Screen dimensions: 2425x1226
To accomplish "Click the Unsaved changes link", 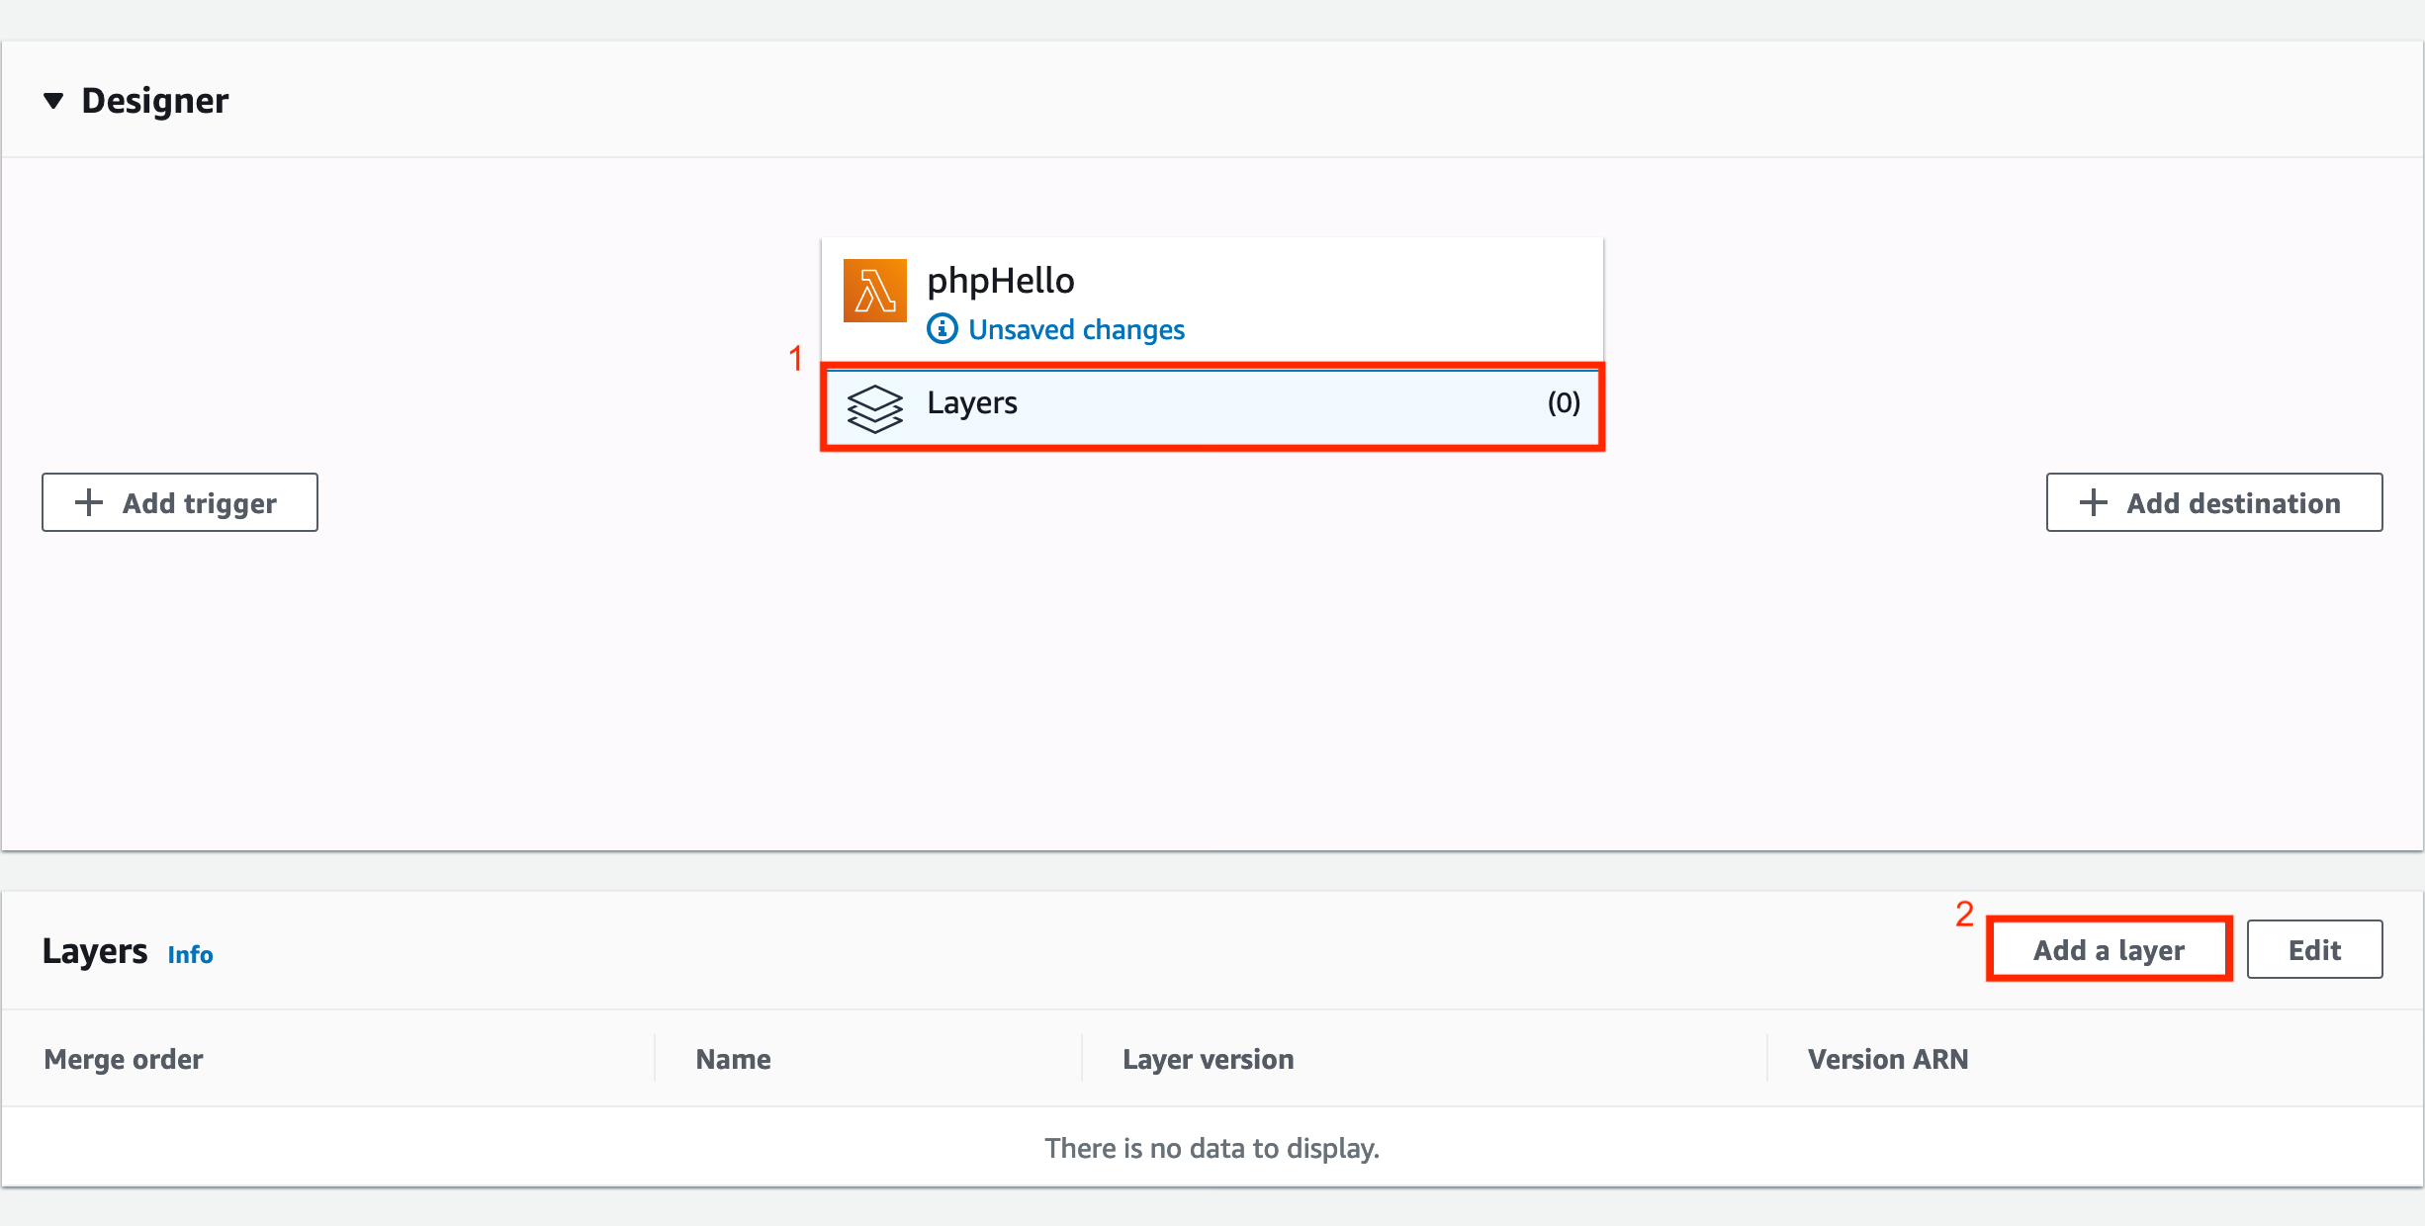I will pyautogui.click(x=1075, y=329).
